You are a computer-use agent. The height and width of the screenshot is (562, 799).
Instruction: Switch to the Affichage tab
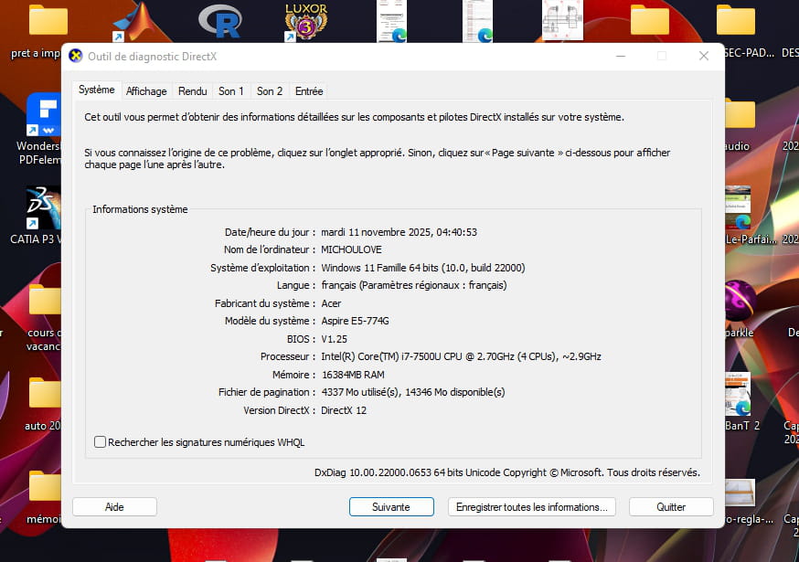coord(146,91)
